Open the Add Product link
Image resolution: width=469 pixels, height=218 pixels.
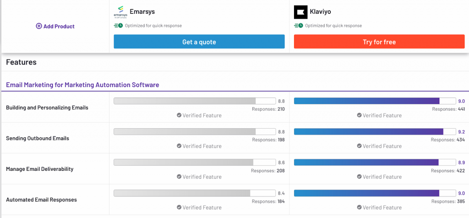(x=59, y=26)
